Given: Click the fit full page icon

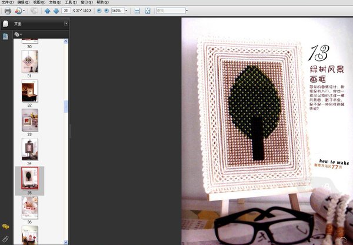Looking at the screenshot, I should pos(148,11).
